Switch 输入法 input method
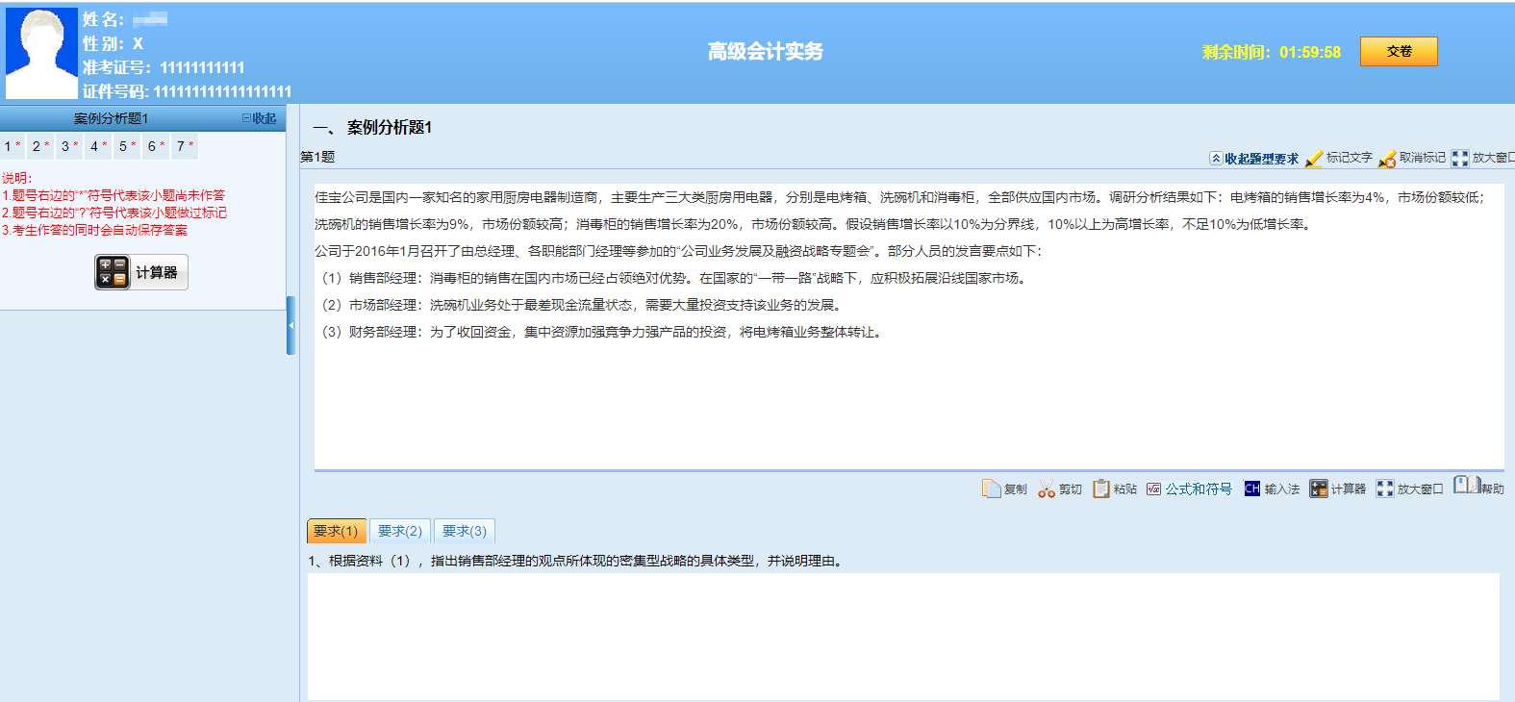Screen dimensions: 1515x702 (1272, 489)
